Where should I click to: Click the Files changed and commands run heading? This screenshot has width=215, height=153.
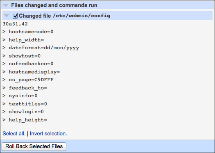click(x=54, y=5)
